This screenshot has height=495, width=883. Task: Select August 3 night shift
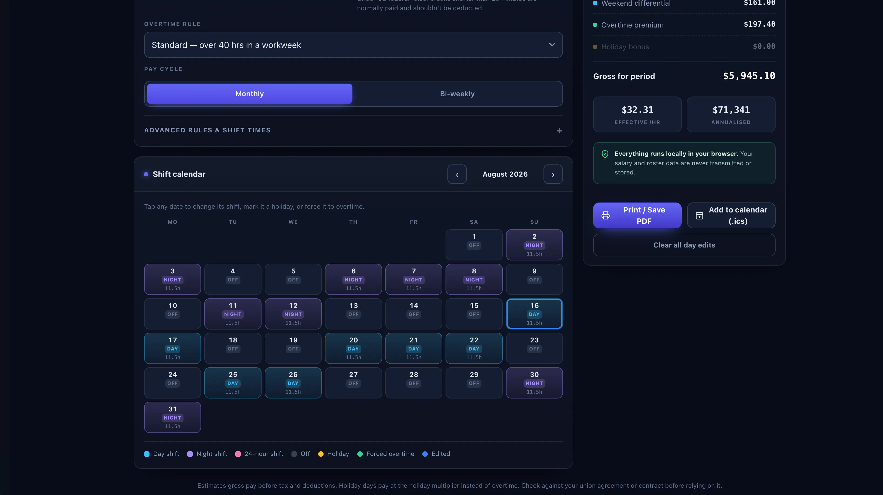coord(172,280)
